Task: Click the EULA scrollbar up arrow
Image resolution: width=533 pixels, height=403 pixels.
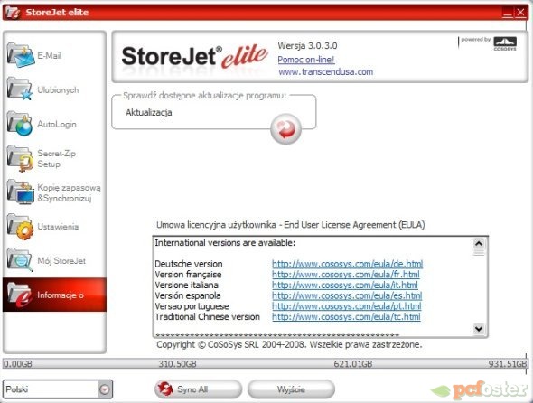Action: 479,243
